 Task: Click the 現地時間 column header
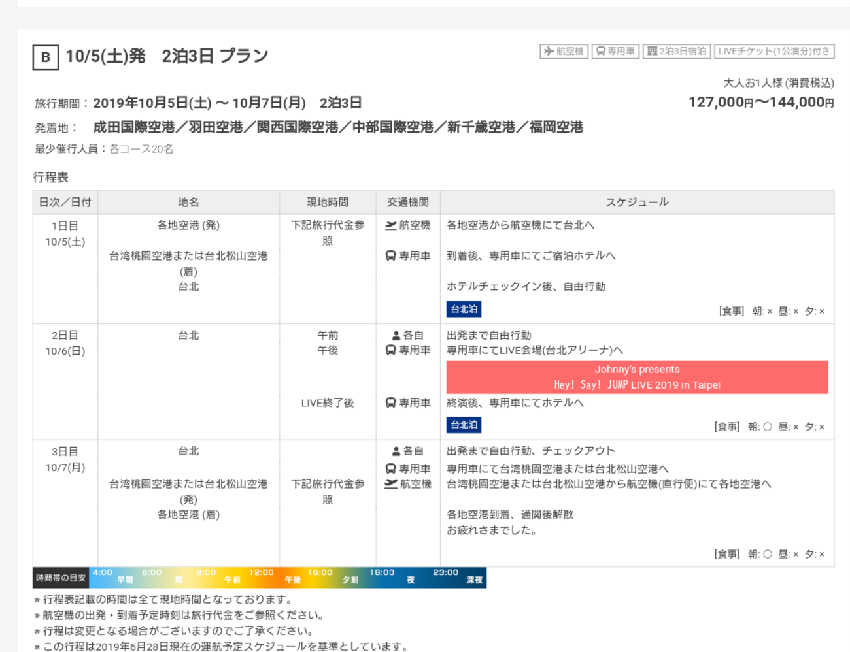pyautogui.click(x=328, y=203)
